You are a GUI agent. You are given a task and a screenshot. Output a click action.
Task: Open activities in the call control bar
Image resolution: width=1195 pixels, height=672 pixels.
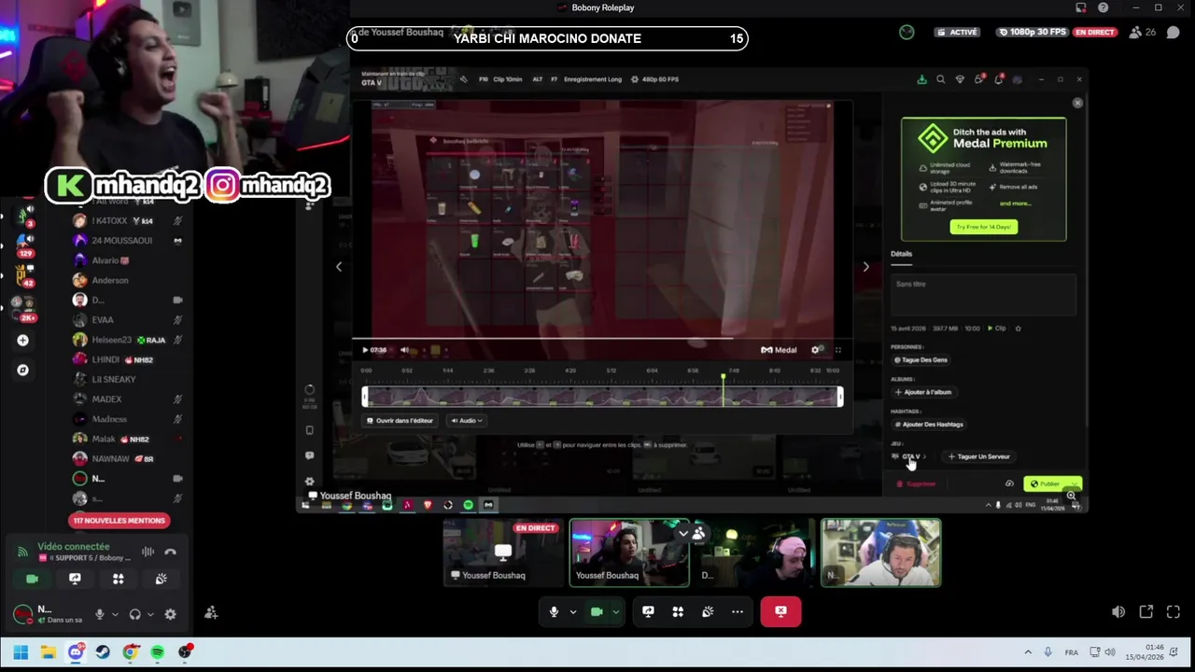(x=678, y=612)
